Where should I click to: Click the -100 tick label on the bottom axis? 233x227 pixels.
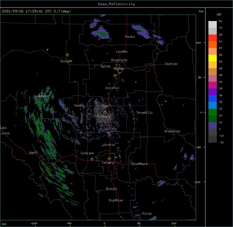click(x=34, y=223)
